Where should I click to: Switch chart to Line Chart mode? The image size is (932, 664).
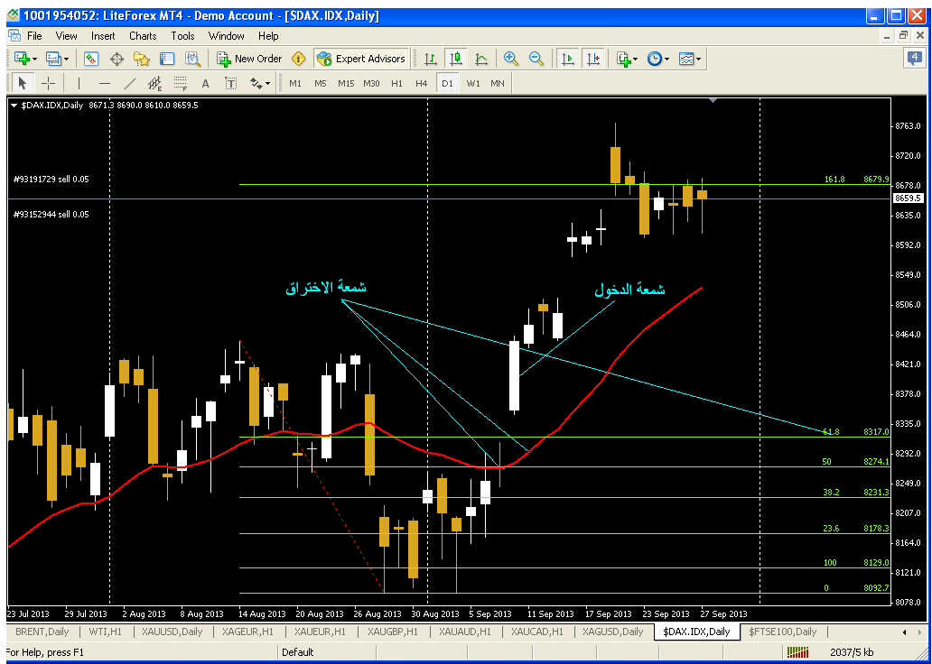pyautogui.click(x=481, y=59)
